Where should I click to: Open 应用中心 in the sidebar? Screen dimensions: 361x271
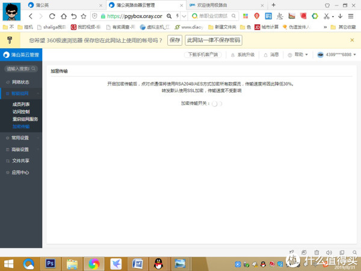tap(21, 172)
